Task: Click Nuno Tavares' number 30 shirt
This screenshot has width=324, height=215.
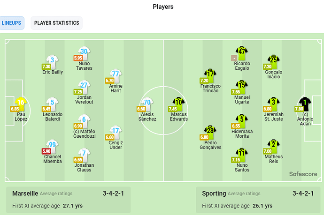Action: [x=84, y=53]
